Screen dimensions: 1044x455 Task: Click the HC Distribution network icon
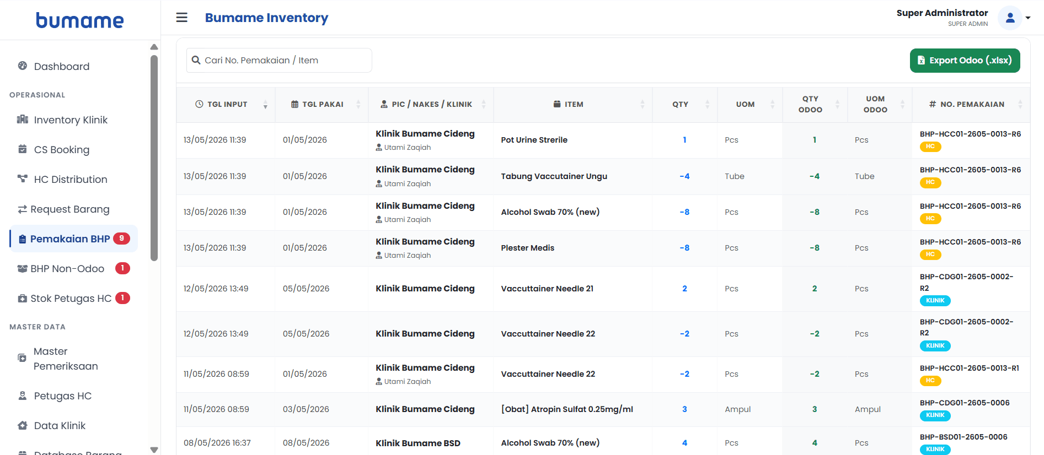pyautogui.click(x=23, y=178)
